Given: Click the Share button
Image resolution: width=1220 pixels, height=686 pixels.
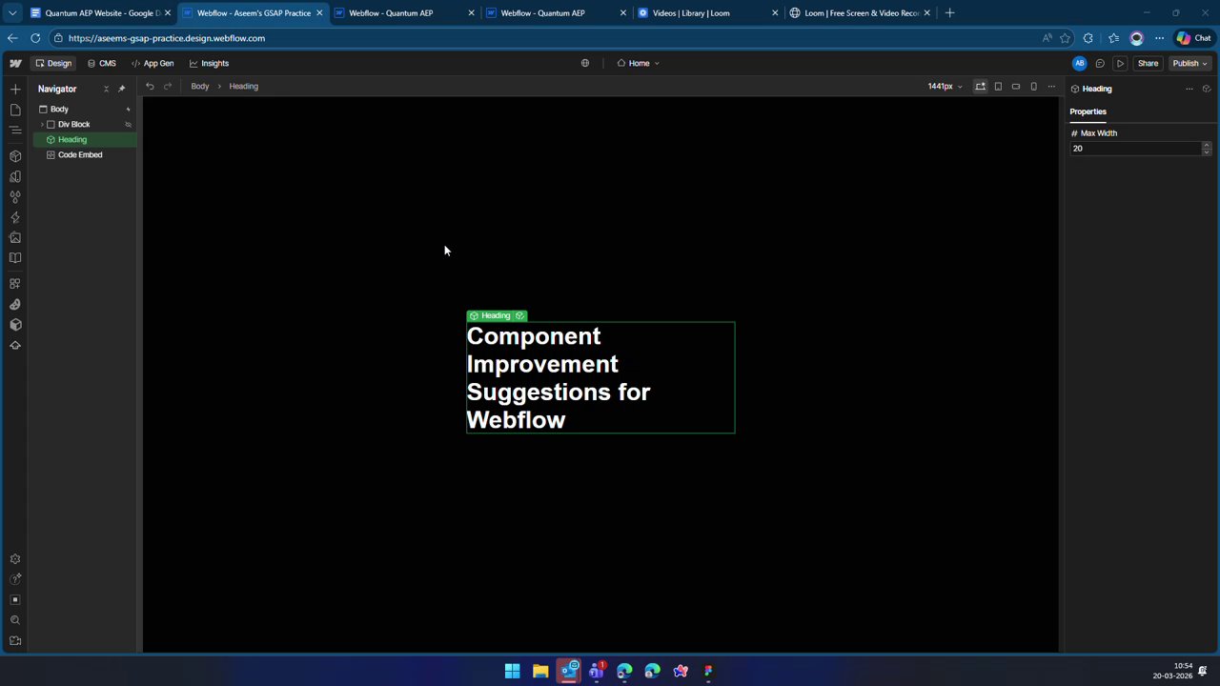Looking at the screenshot, I should click(x=1148, y=63).
